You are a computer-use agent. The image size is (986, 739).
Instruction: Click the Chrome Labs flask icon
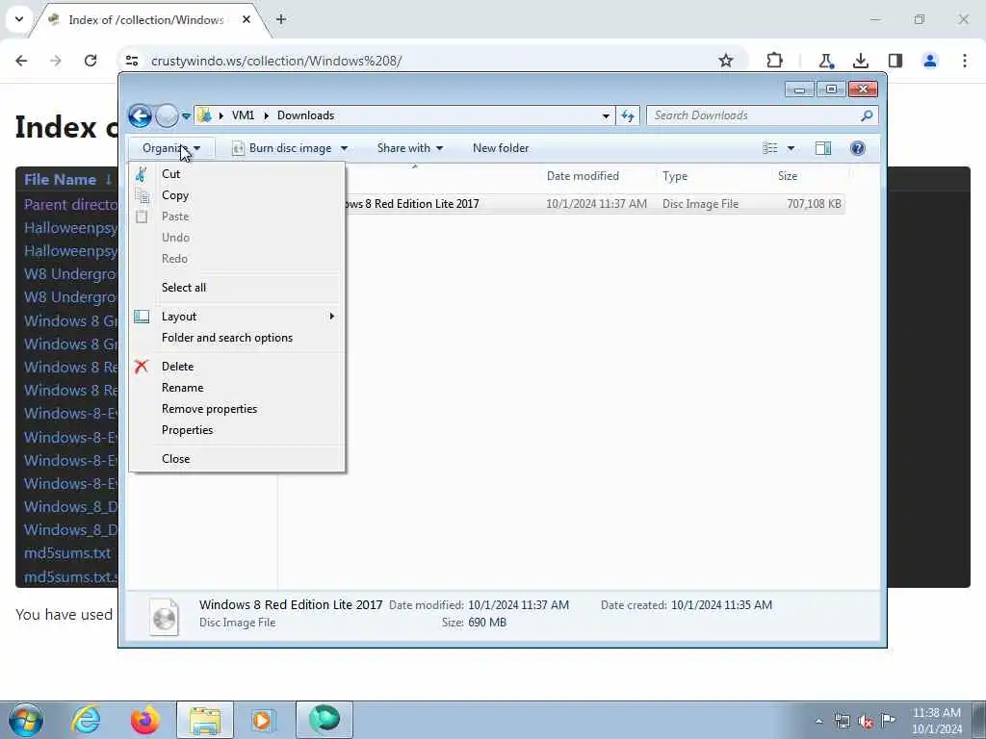point(825,61)
